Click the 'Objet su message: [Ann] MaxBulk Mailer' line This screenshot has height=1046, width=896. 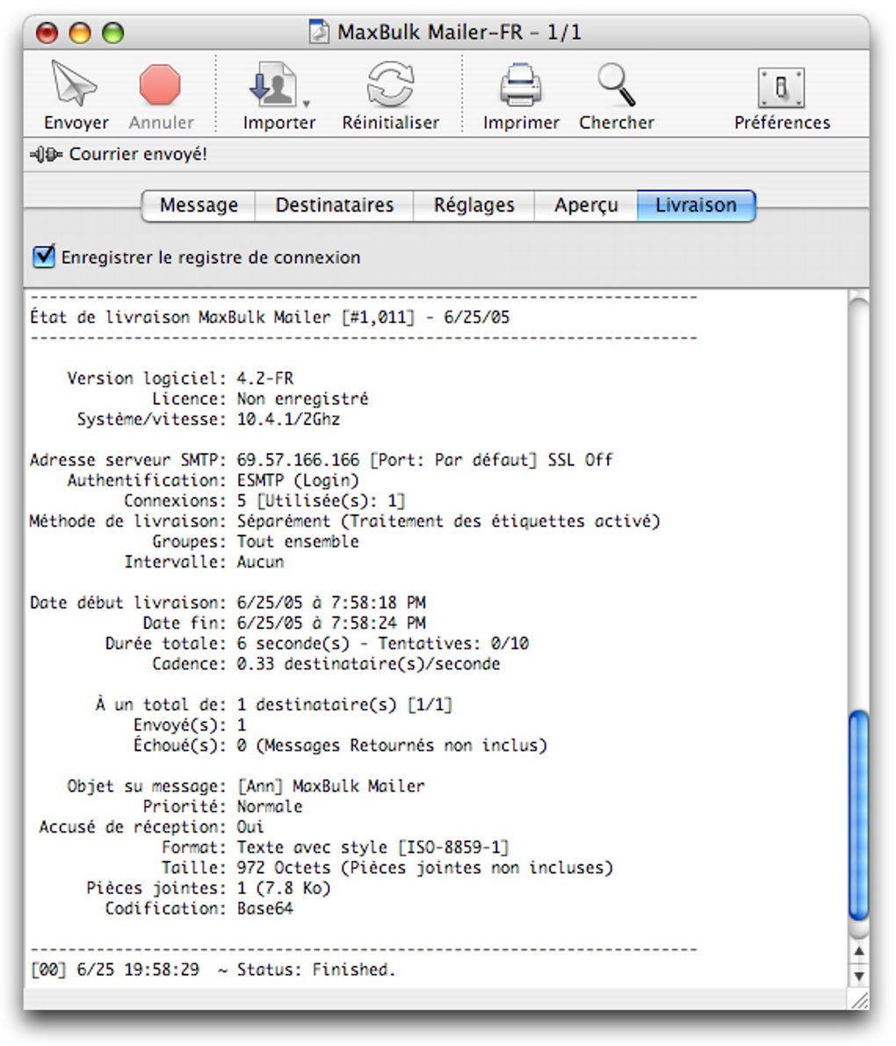(x=245, y=786)
